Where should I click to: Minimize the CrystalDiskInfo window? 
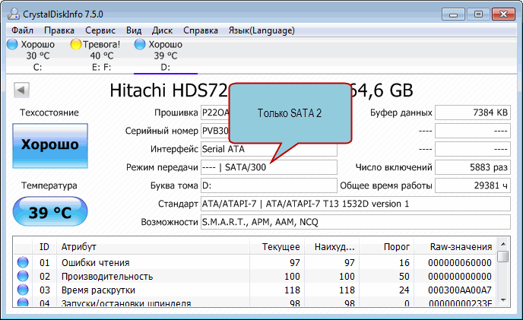[x=453, y=14]
